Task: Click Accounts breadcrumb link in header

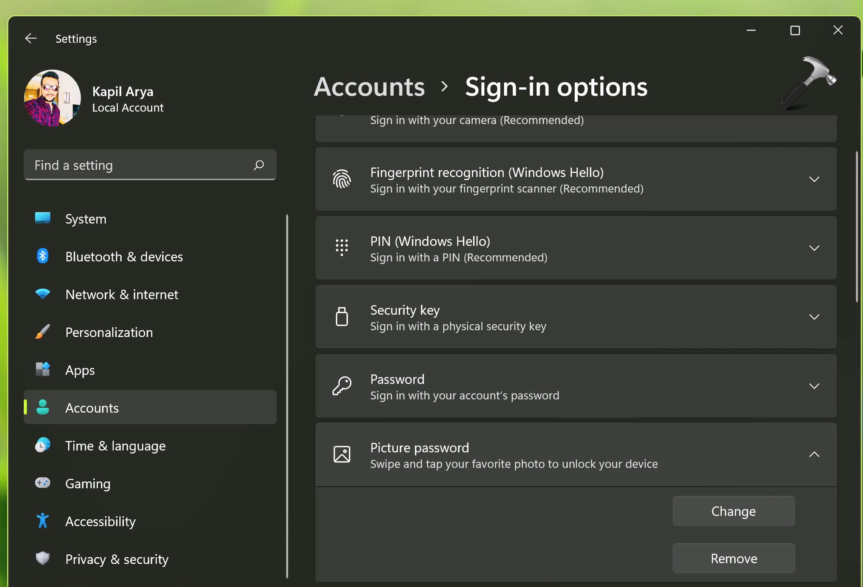Action: (x=369, y=87)
